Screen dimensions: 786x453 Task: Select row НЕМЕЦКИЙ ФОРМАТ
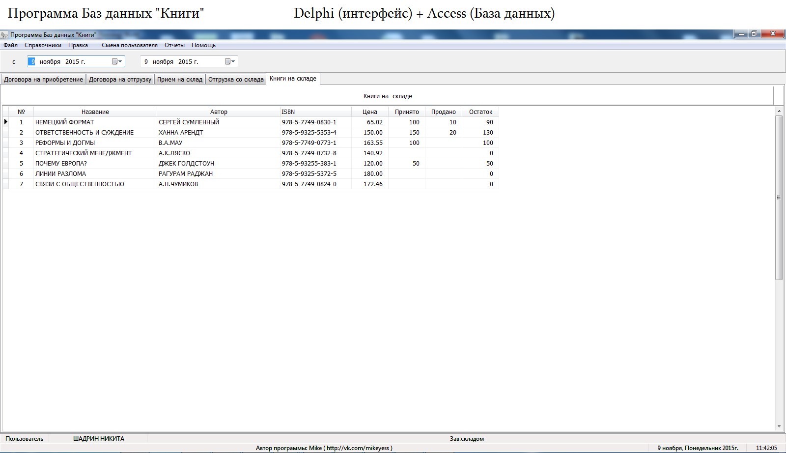[251, 122]
